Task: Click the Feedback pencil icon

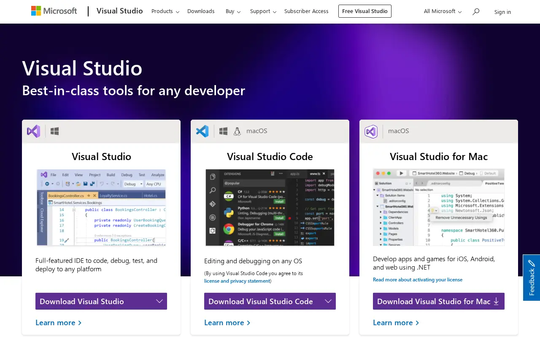Action: click(x=532, y=264)
